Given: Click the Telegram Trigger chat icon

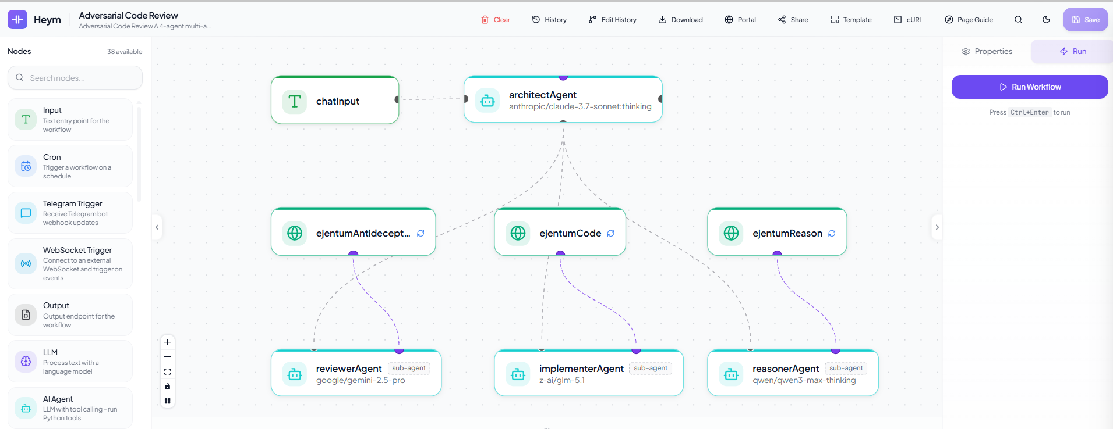Looking at the screenshot, I should 26,213.
